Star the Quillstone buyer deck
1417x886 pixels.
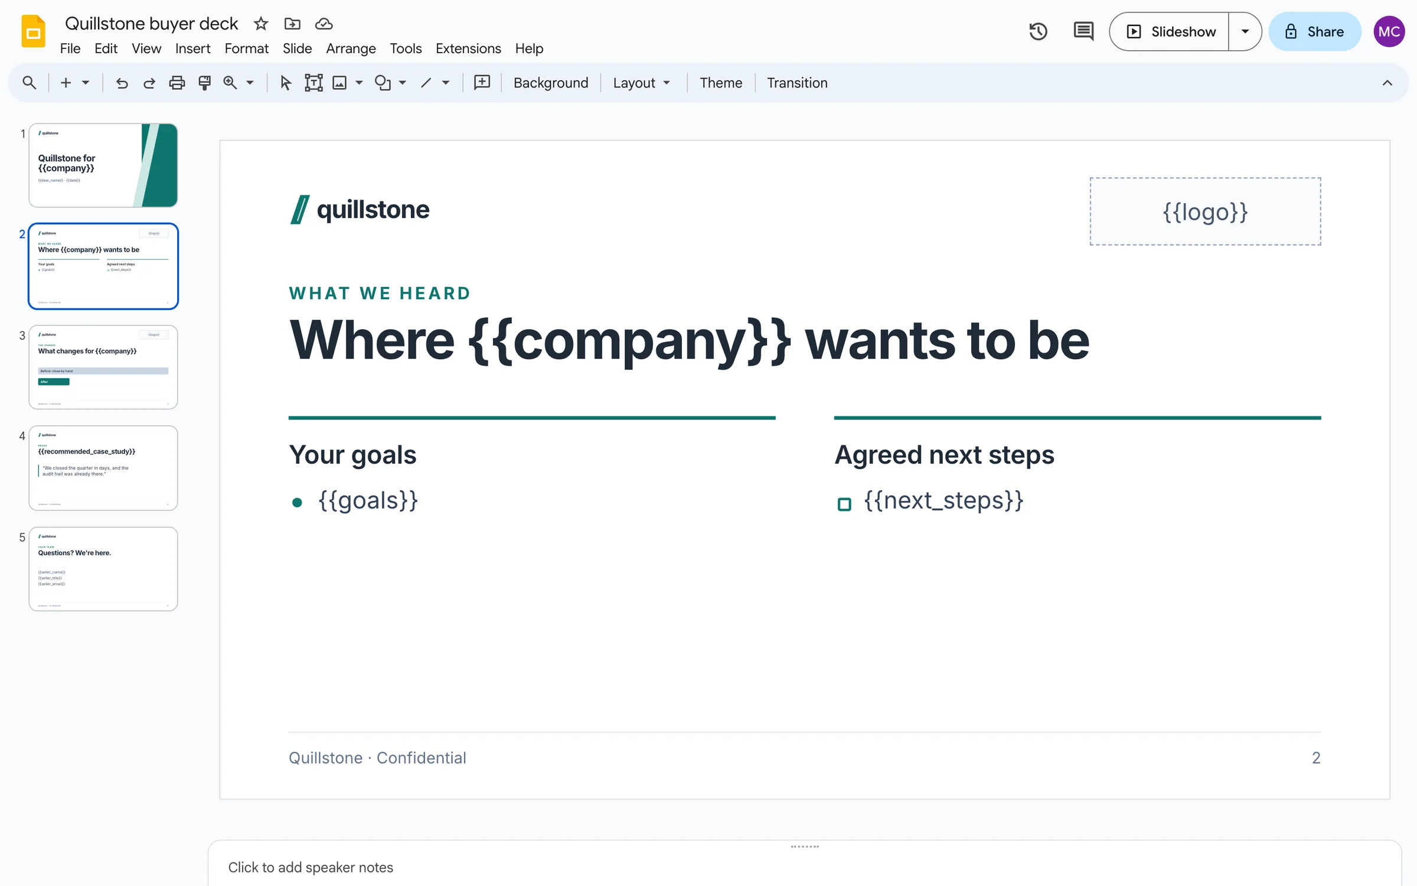coord(261,24)
